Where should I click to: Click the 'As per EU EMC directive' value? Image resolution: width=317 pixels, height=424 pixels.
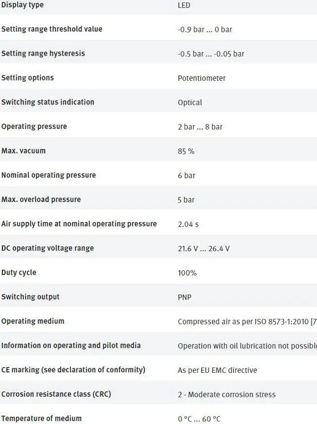coord(217,370)
